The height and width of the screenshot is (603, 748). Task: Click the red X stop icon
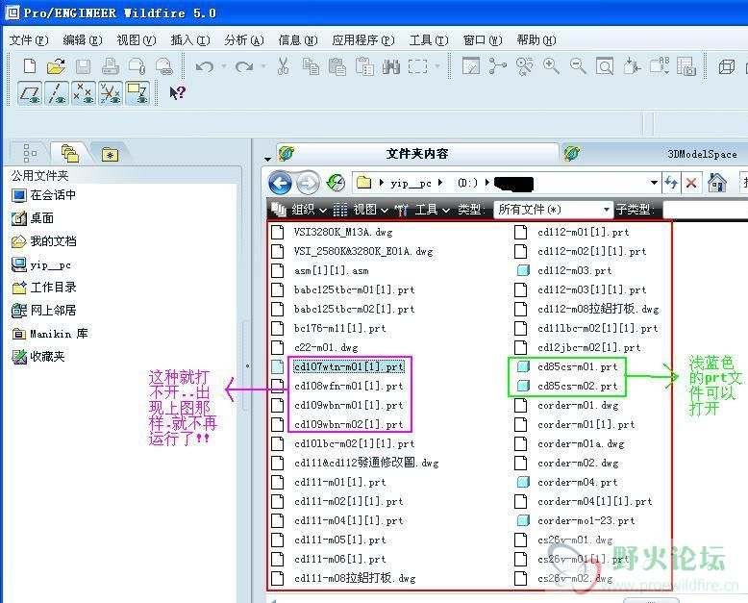[x=690, y=183]
